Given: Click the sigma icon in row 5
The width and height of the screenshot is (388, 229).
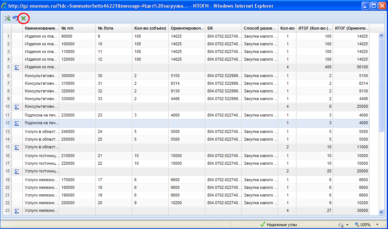Looking at the screenshot, I should 16,67.
